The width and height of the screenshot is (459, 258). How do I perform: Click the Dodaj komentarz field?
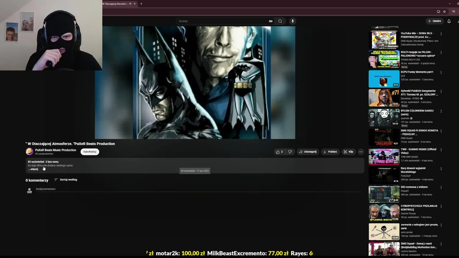(199, 189)
